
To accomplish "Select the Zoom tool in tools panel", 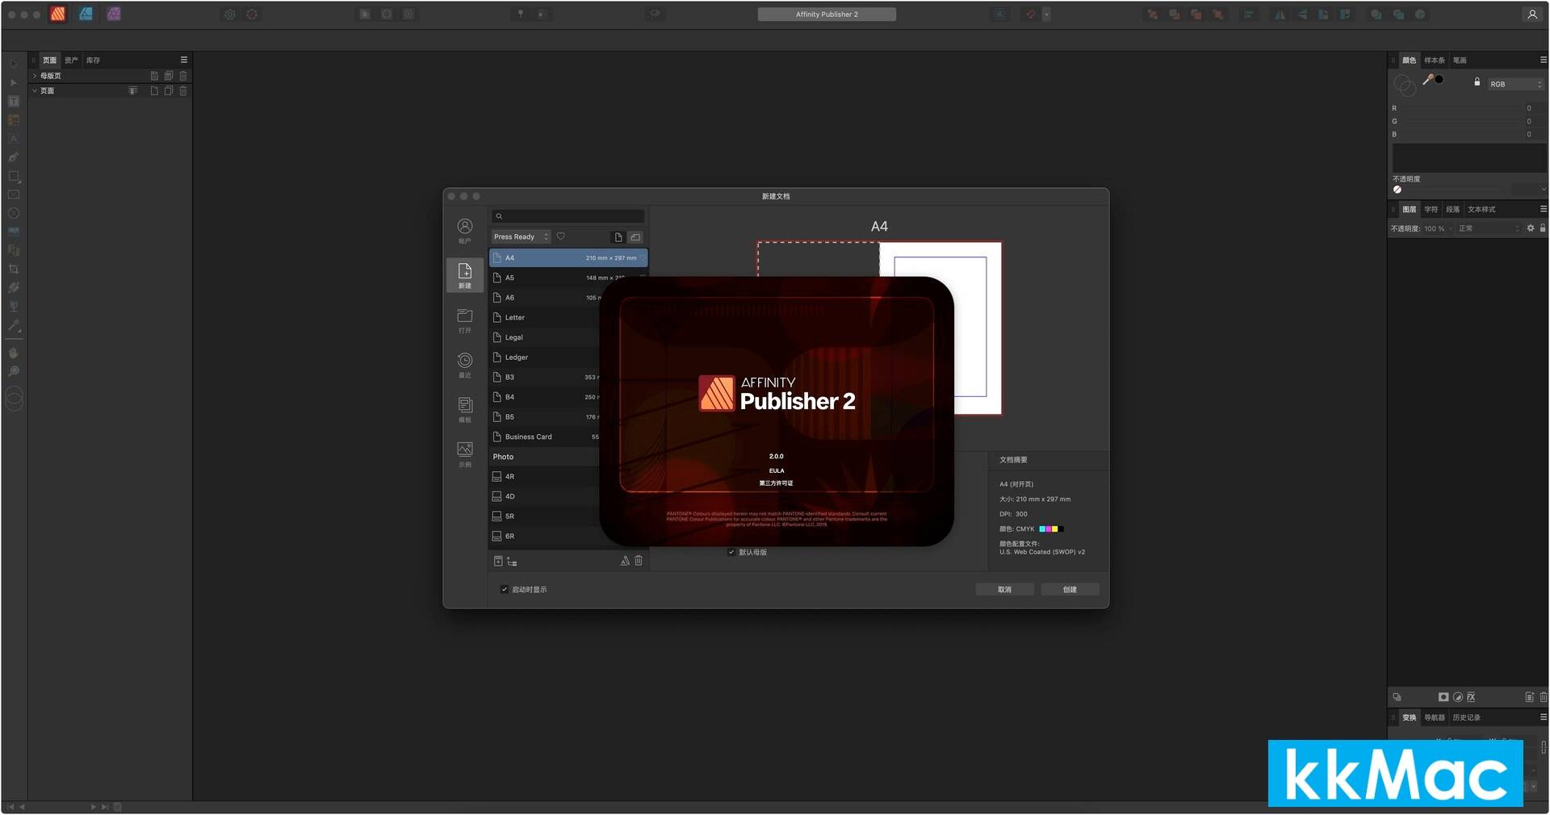I will coord(14,371).
